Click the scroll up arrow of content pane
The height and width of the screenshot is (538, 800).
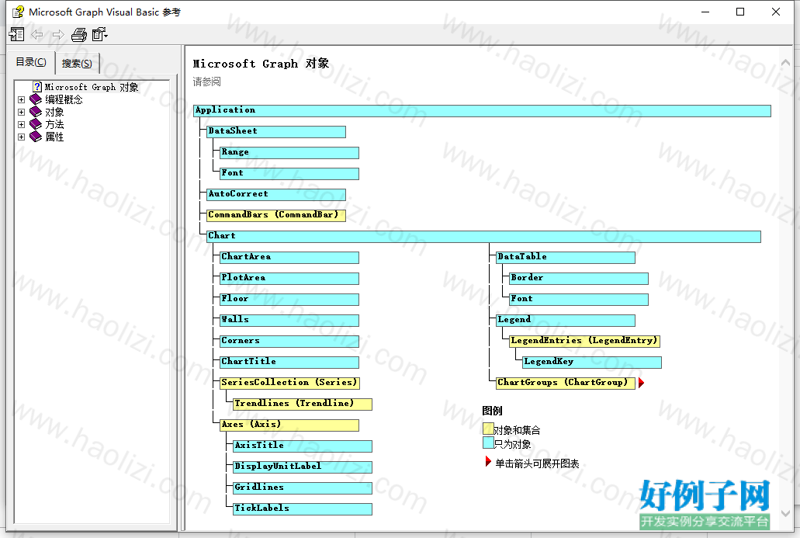click(x=786, y=63)
